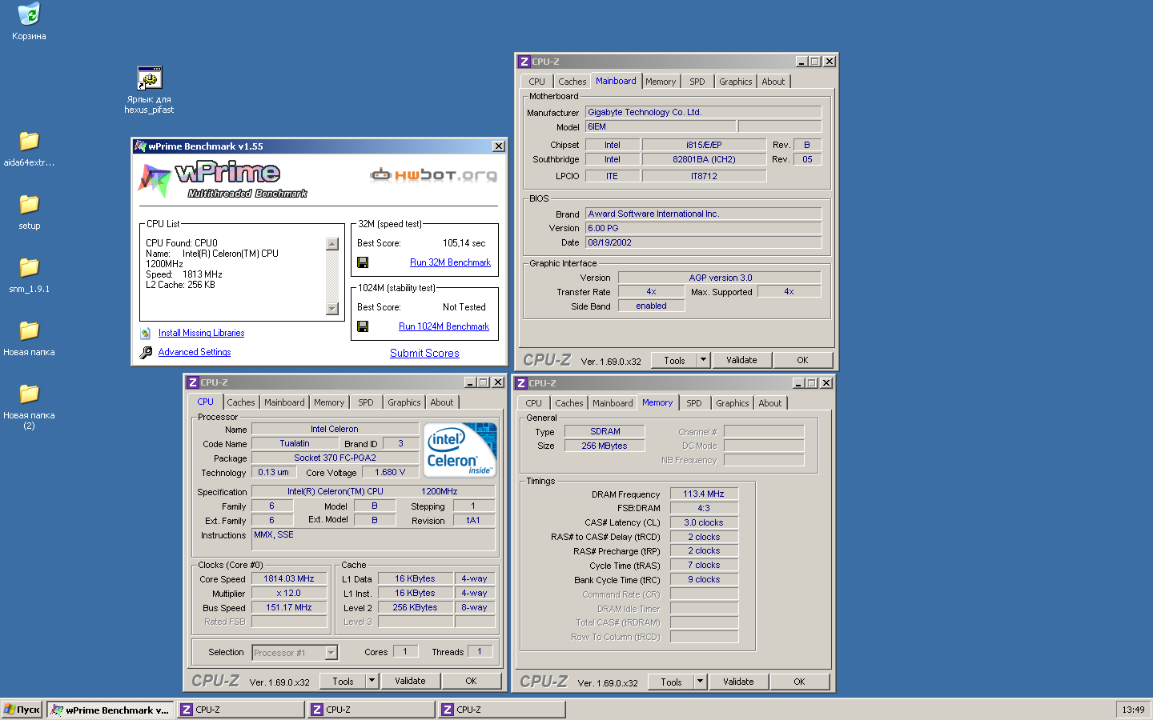The height and width of the screenshot is (720, 1153).
Task: Open Install Missing Libraries link
Action: point(201,333)
